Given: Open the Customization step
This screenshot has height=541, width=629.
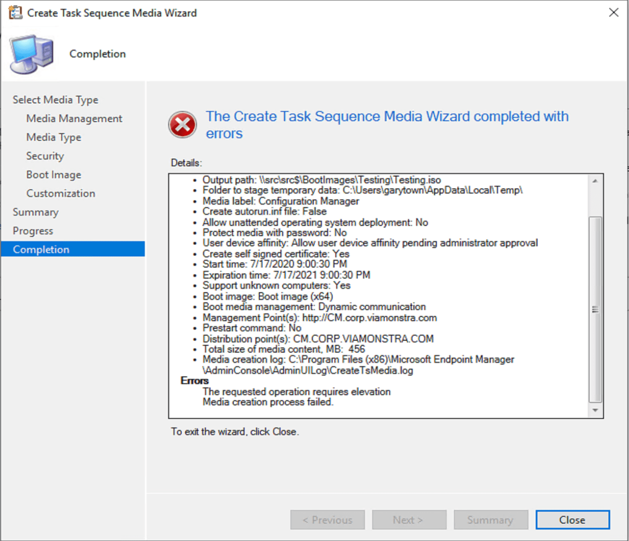Looking at the screenshot, I should [x=60, y=193].
